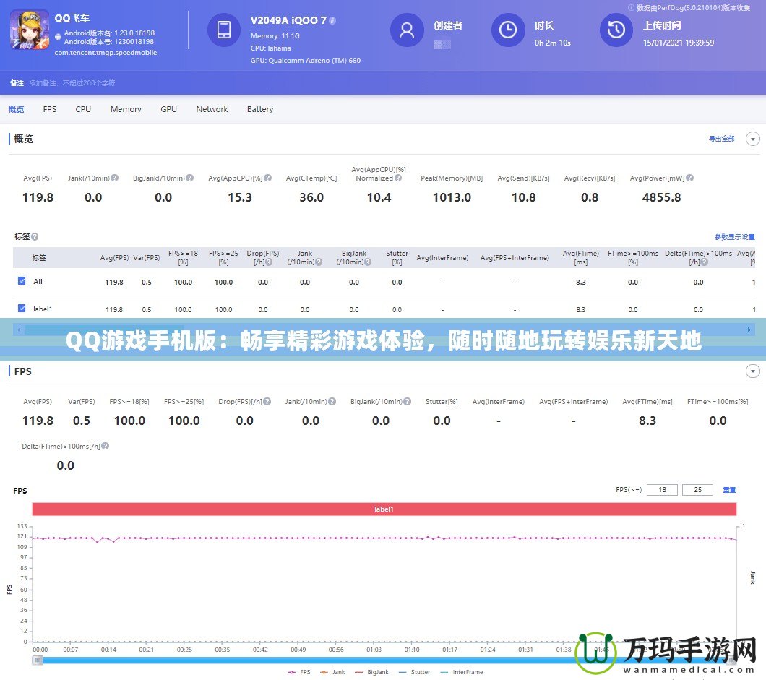The height and width of the screenshot is (680, 766).
Task: Open help icon in table BigJank column header
Action: click(x=368, y=262)
